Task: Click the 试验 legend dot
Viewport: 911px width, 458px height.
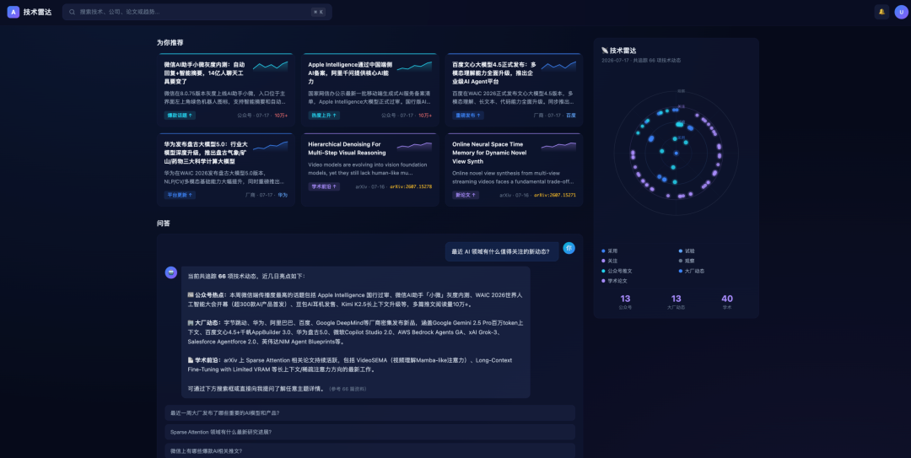Action: [x=681, y=251]
